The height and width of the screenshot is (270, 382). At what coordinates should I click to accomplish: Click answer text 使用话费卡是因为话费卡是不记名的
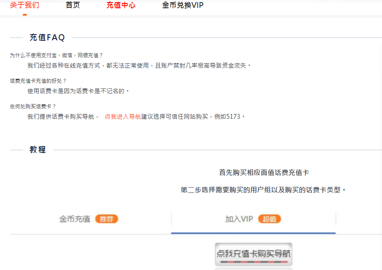coord(78,91)
